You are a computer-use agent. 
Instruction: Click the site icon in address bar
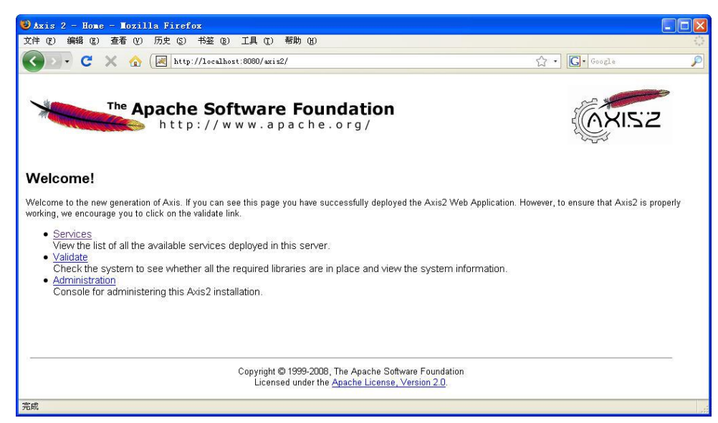162,62
